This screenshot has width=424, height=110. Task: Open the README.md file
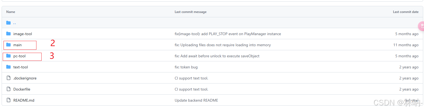coord(24,100)
